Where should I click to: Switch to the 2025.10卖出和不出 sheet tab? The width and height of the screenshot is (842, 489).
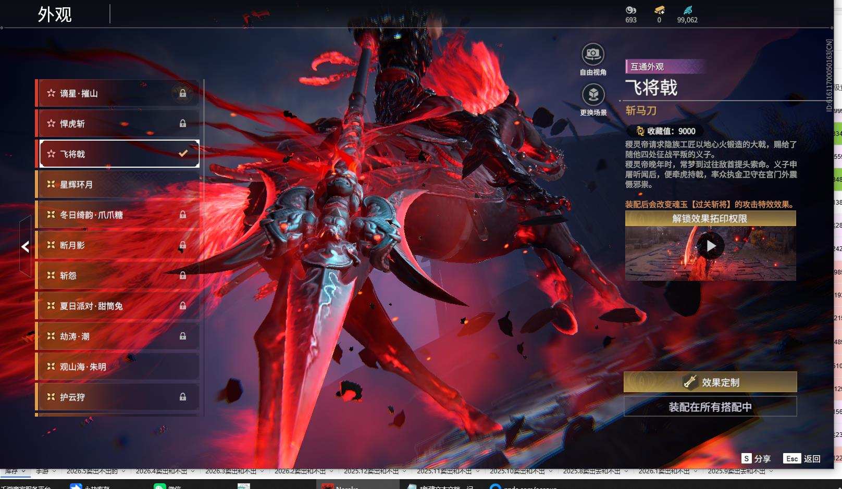pos(517,471)
